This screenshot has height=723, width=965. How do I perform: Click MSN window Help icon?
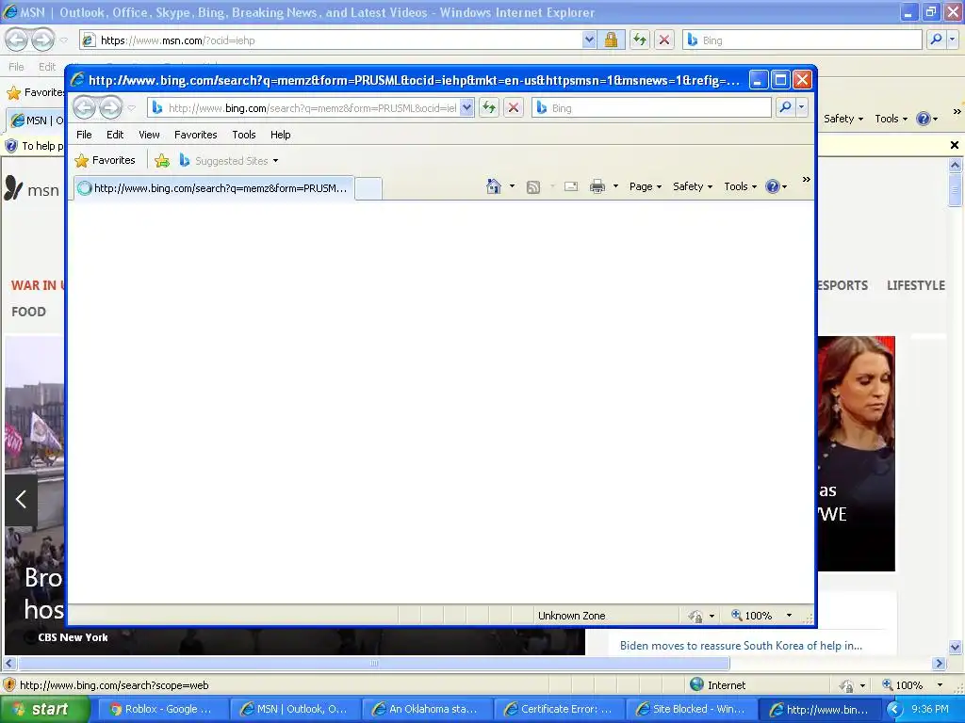click(x=924, y=119)
